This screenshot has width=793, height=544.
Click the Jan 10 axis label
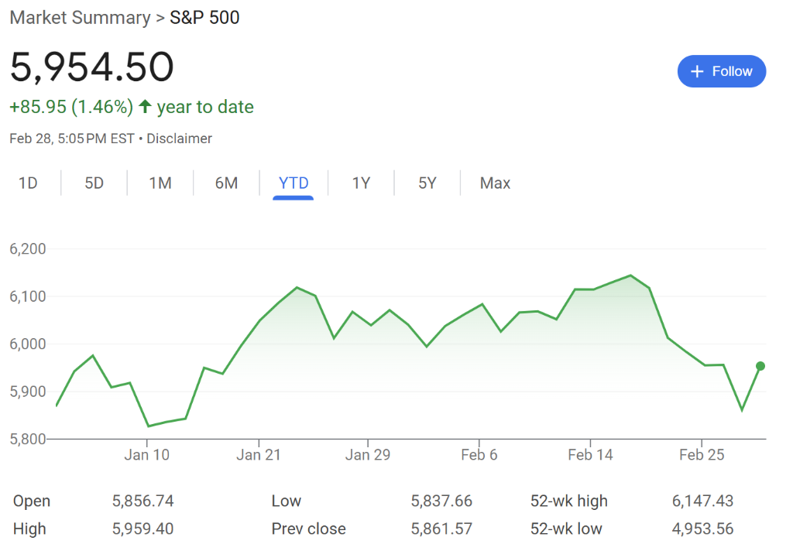click(x=146, y=455)
